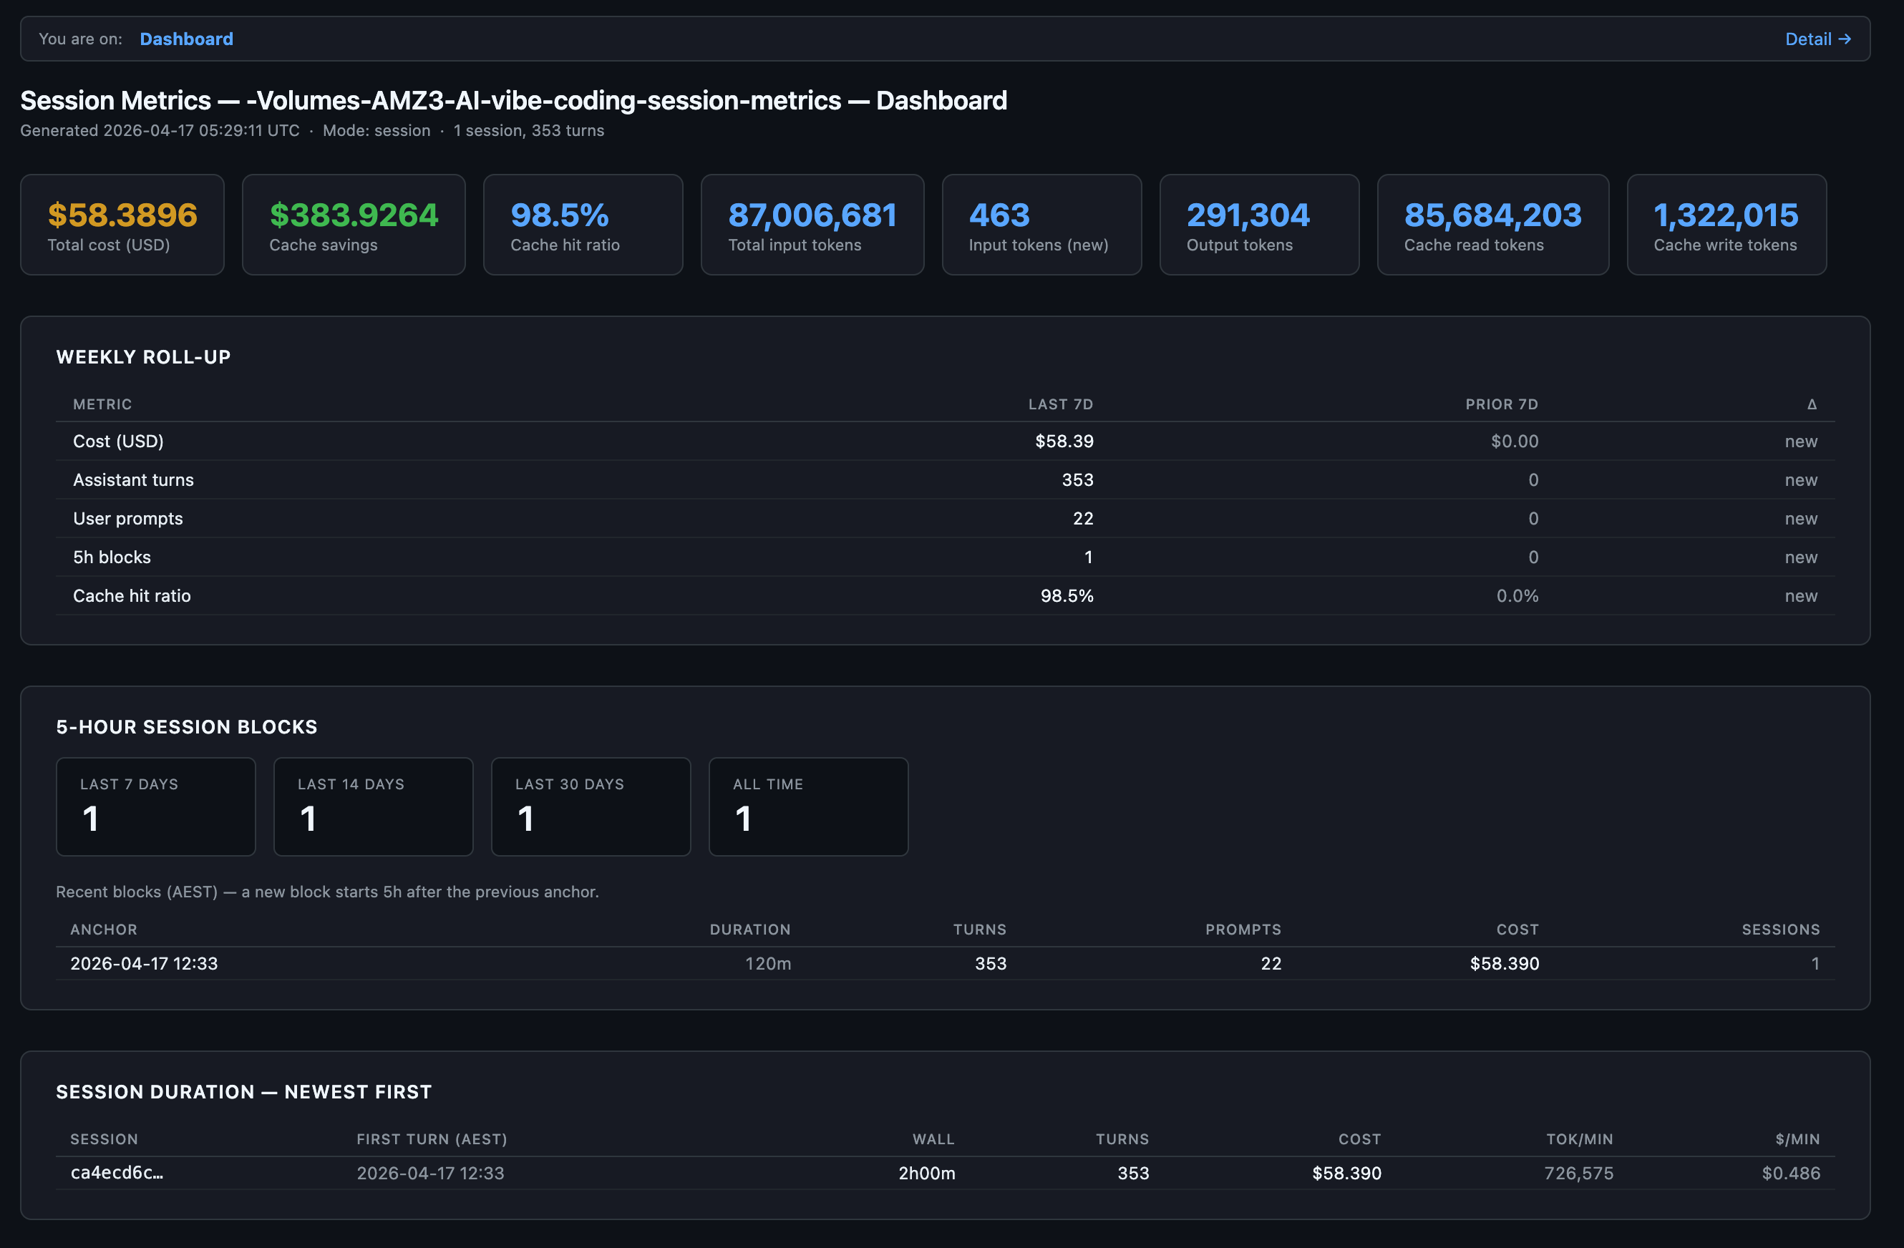The image size is (1904, 1248).
Task: Open the Detail arrow link
Action: point(1817,39)
